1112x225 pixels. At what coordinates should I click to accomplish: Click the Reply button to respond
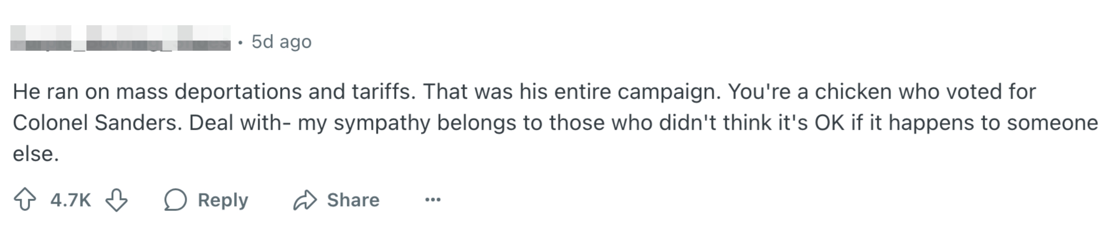point(222,199)
